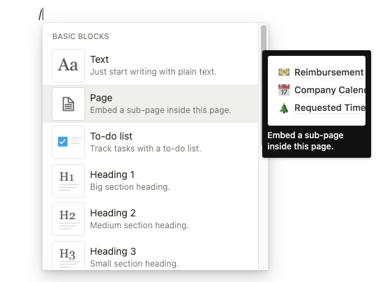Click the calendar emoji next to Company Calendar
This screenshot has width=392, height=282.
point(284,90)
